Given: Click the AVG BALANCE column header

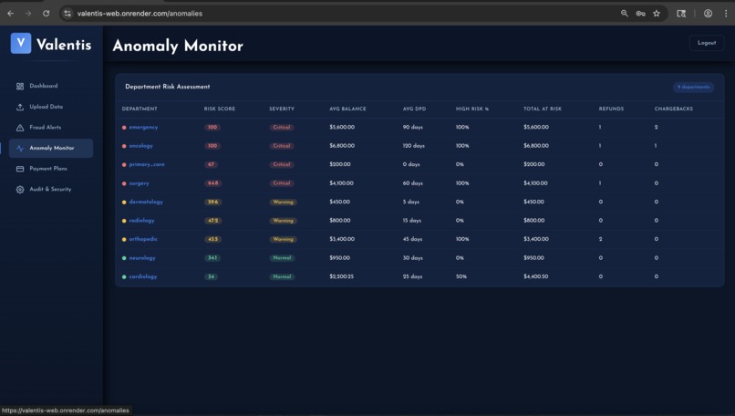Looking at the screenshot, I should 347,109.
